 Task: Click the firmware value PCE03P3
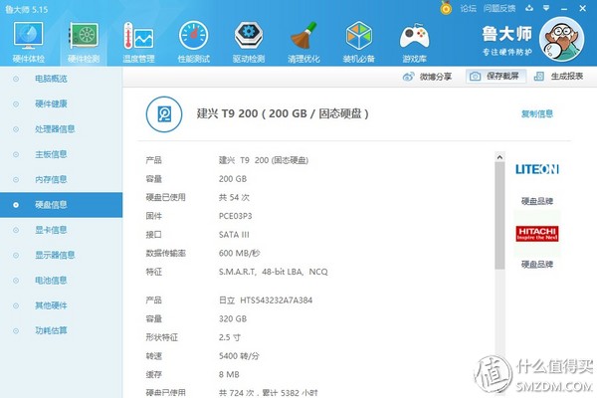(235, 216)
